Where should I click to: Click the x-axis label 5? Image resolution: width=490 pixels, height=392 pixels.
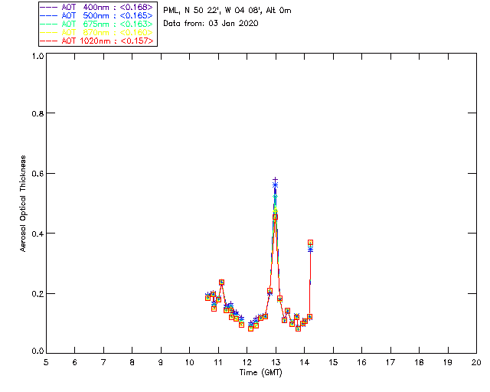click(46, 362)
